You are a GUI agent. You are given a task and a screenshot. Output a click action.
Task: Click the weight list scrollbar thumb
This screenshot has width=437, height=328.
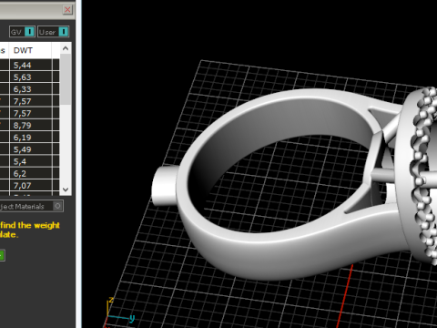66,79
